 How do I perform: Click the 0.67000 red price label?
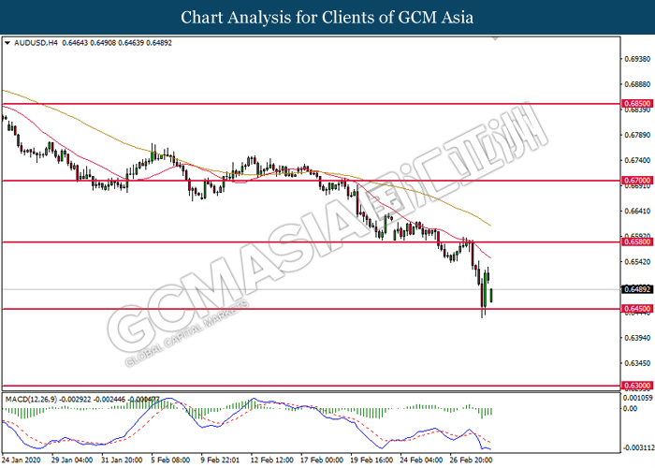click(636, 181)
